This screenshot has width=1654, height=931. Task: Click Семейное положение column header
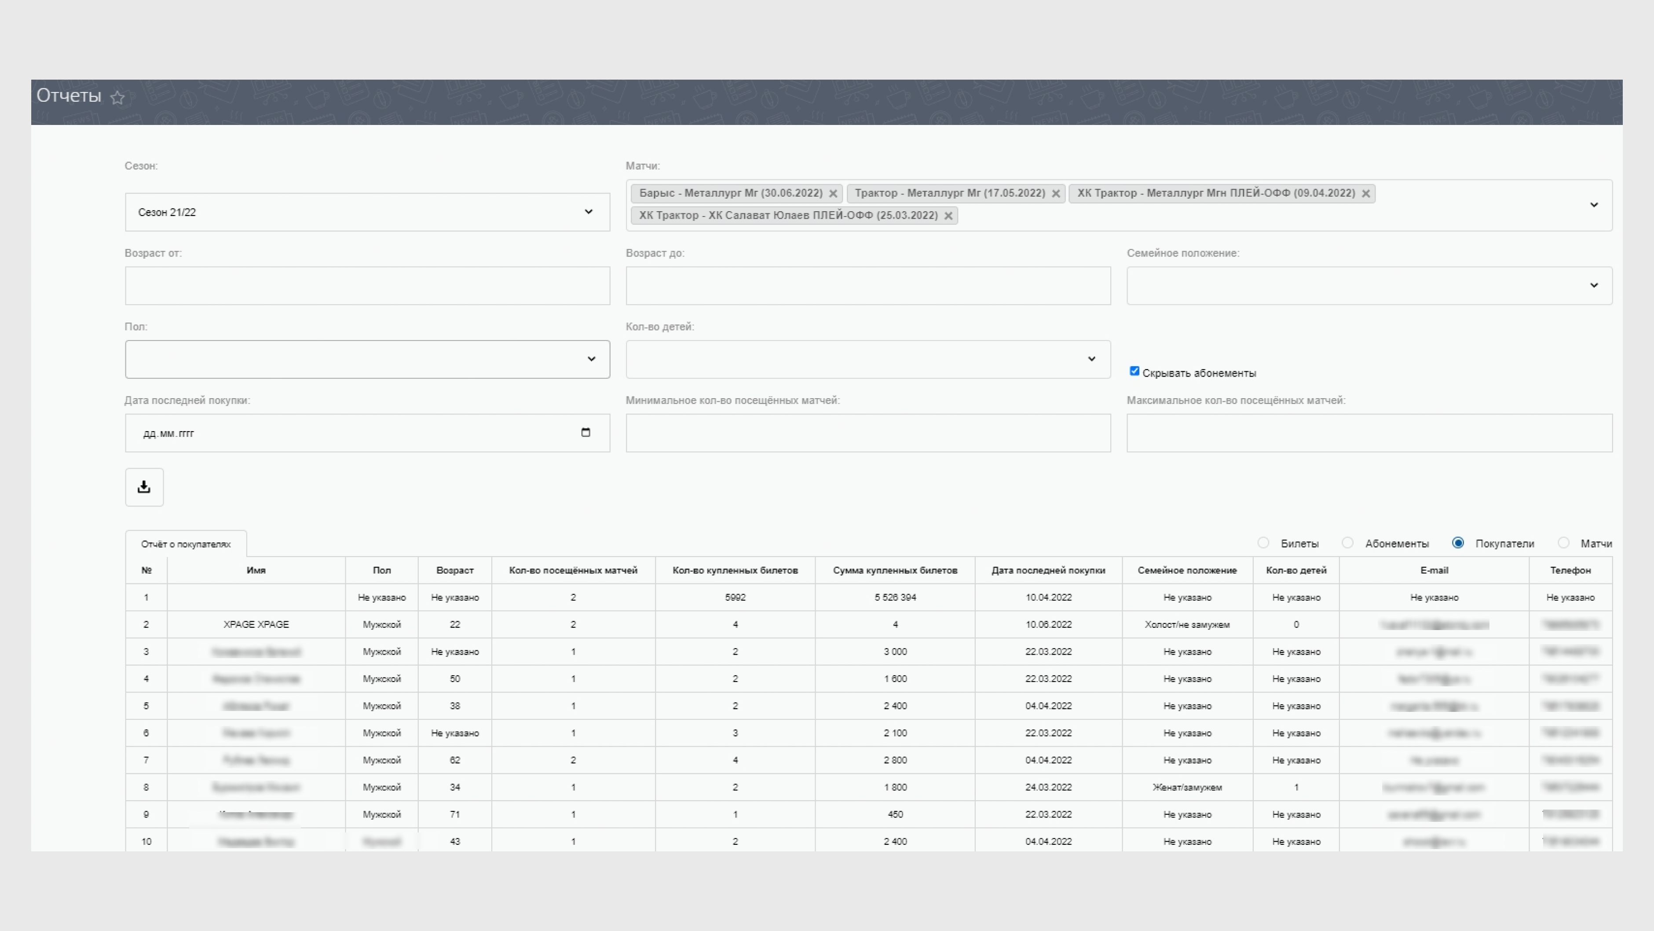(x=1187, y=570)
